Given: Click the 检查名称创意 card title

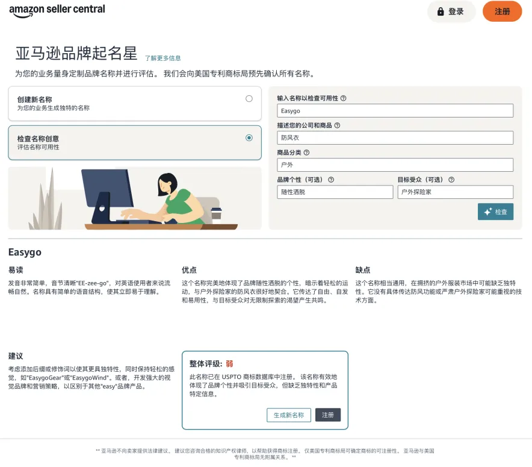Looking at the screenshot, I should point(38,139).
